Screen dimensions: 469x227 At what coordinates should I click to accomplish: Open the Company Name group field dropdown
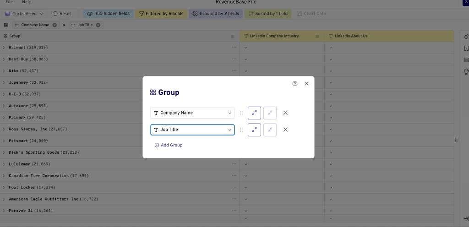click(192, 113)
